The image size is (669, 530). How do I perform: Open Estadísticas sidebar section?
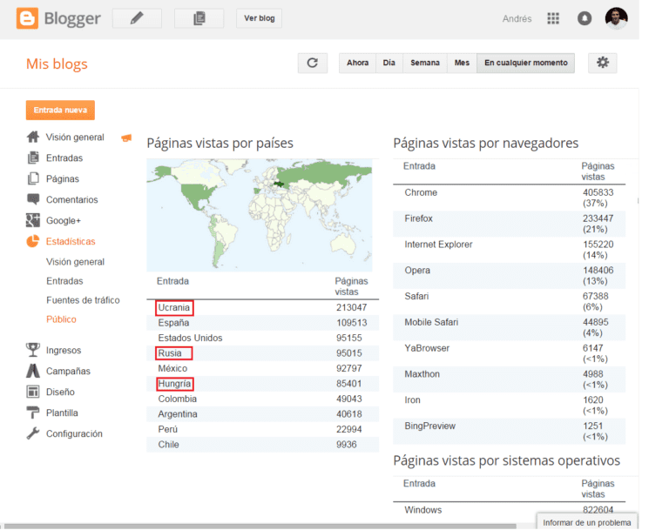(x=71, y=241)
